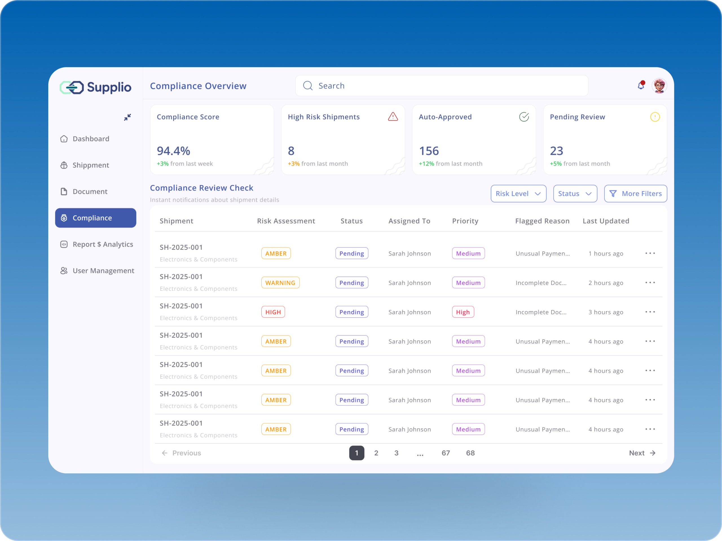Click the notification bell icon
The width and height of the screenshot is (722, 541).
click(641, 86)
